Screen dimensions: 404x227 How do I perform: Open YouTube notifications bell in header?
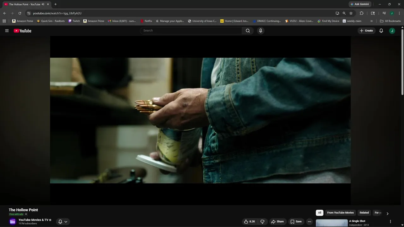tap(381, 31)
